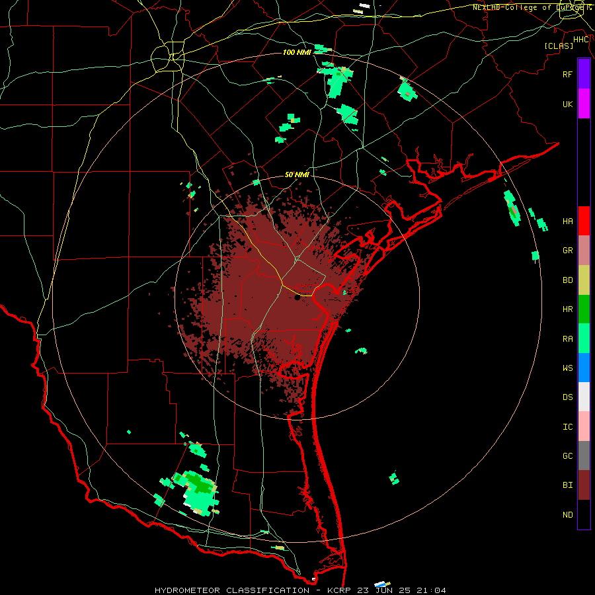Pick the blue WS legend swatch
This screenshot has height=595, width=595.
(x=584, y=368)
